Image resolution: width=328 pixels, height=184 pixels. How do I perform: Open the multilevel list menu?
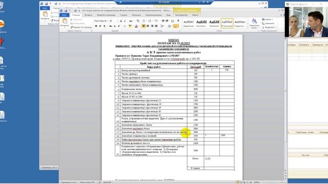click(156, 21)
